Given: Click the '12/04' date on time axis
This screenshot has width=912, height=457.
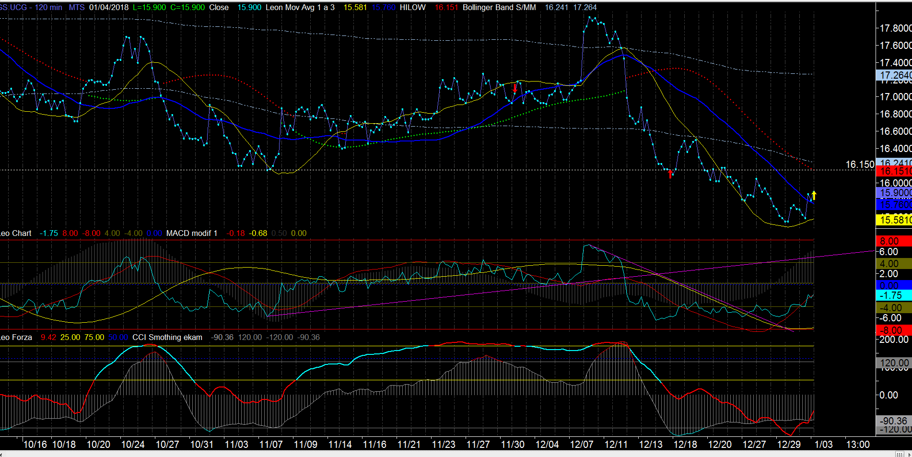Looking at the screenshot, I should [x=547, y=445].
